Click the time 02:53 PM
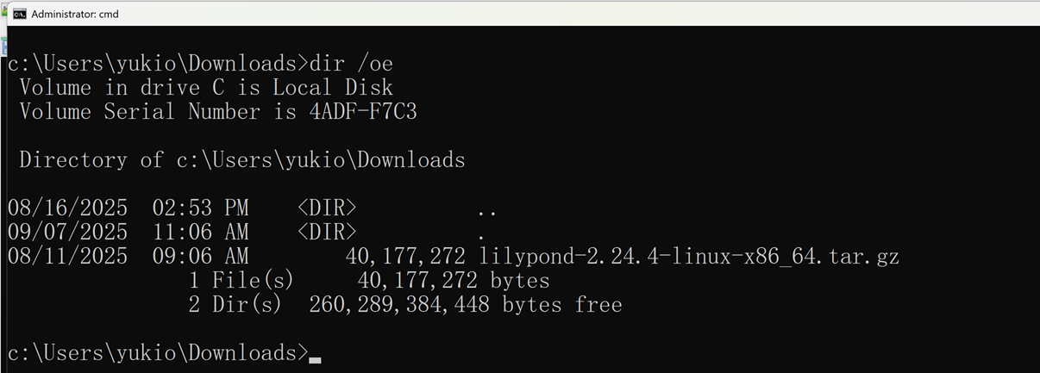Screen dimensions: 1040x373 click(x=200, y=208)
